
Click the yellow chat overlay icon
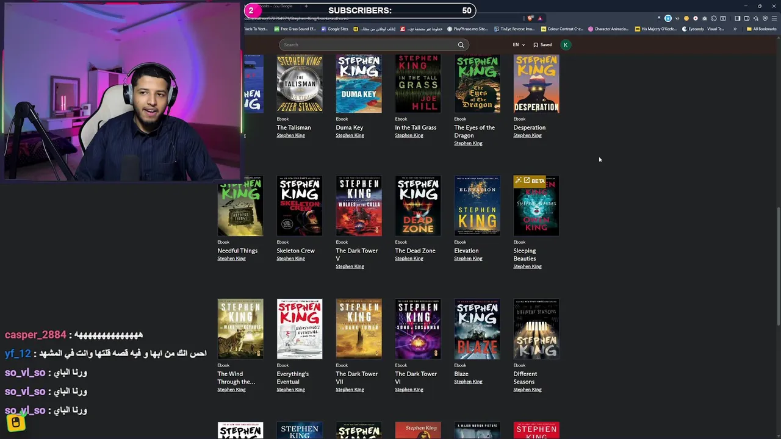coord(15,422)
